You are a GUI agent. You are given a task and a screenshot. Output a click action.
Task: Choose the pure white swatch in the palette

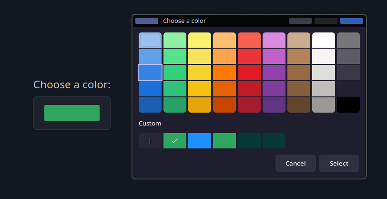pyautogui.click(x=324, y=40)
